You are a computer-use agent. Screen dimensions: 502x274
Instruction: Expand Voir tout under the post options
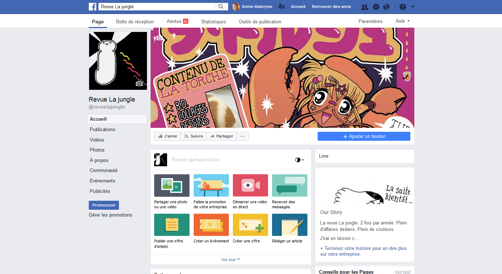230,260
